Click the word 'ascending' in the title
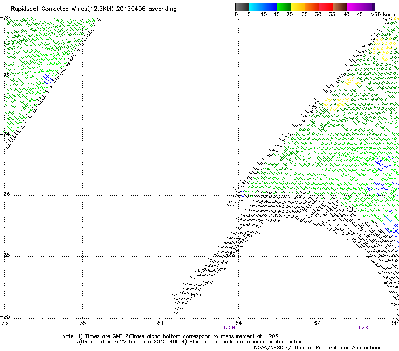The height and width of the screenshot is (351, 399). [x=162, y=9]
